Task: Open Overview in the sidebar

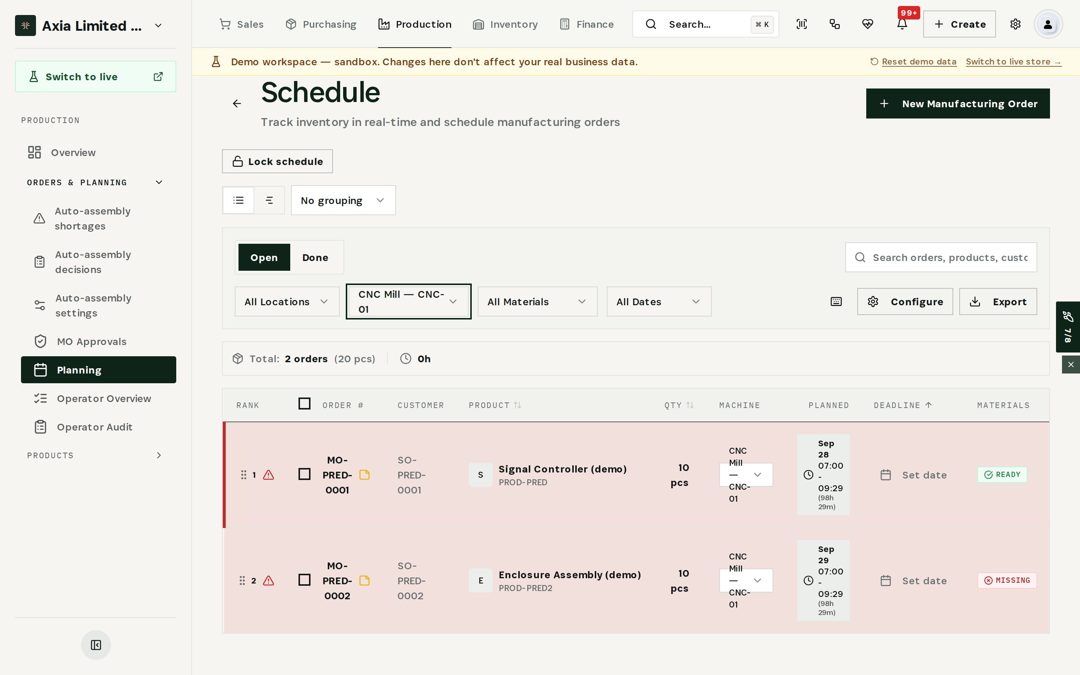Action: click(x=99, y=153)
